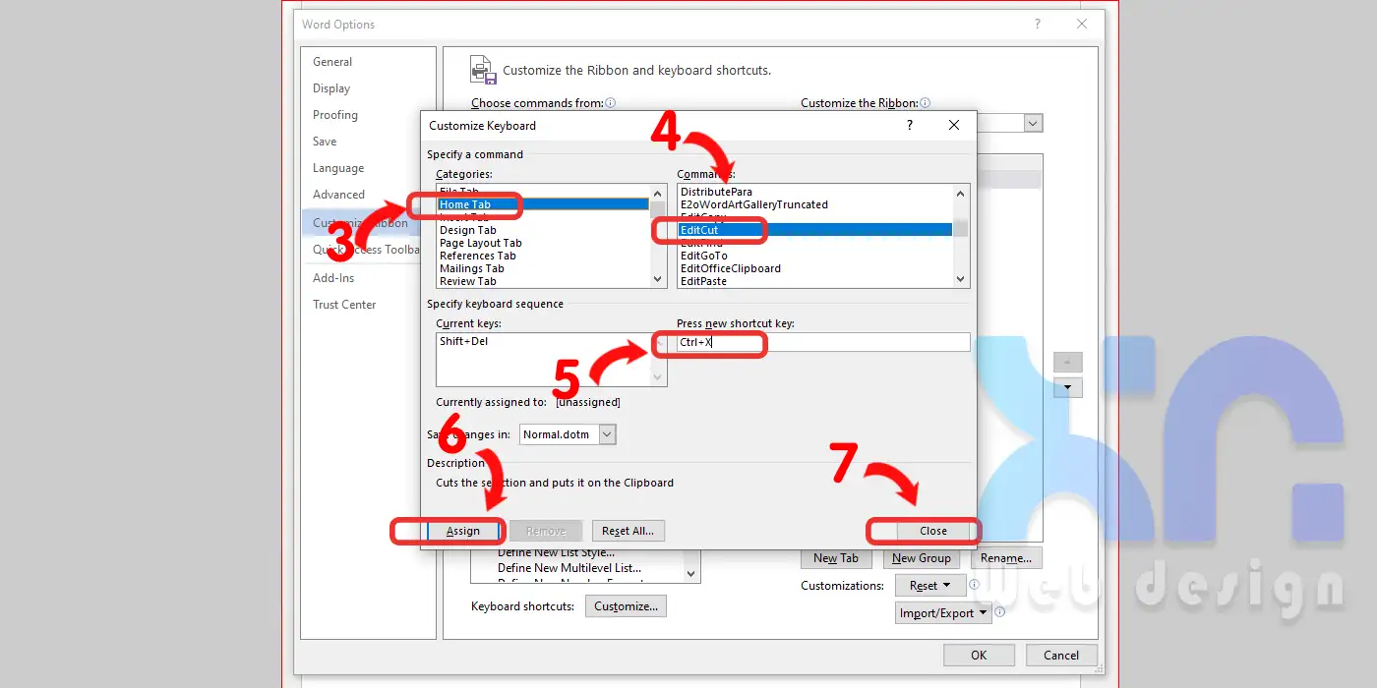1377x688 pixels.
Task: Click the Rename... button
Action: [x=1006, y=558]
